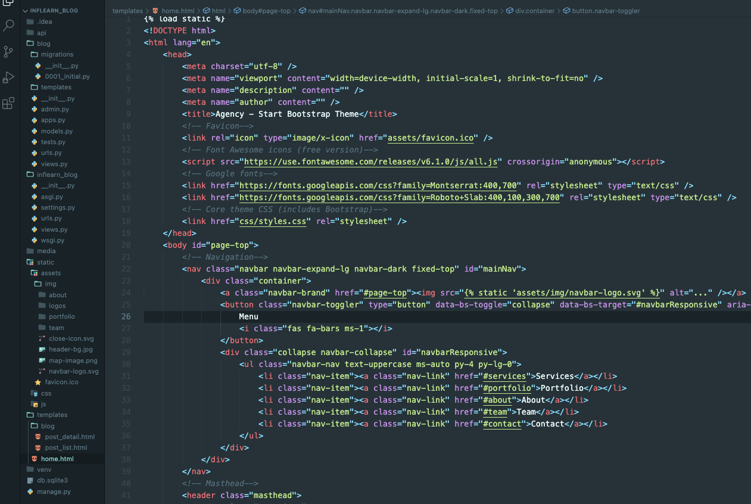
Task: Click the folder icon beside venv
Action: 30,469
